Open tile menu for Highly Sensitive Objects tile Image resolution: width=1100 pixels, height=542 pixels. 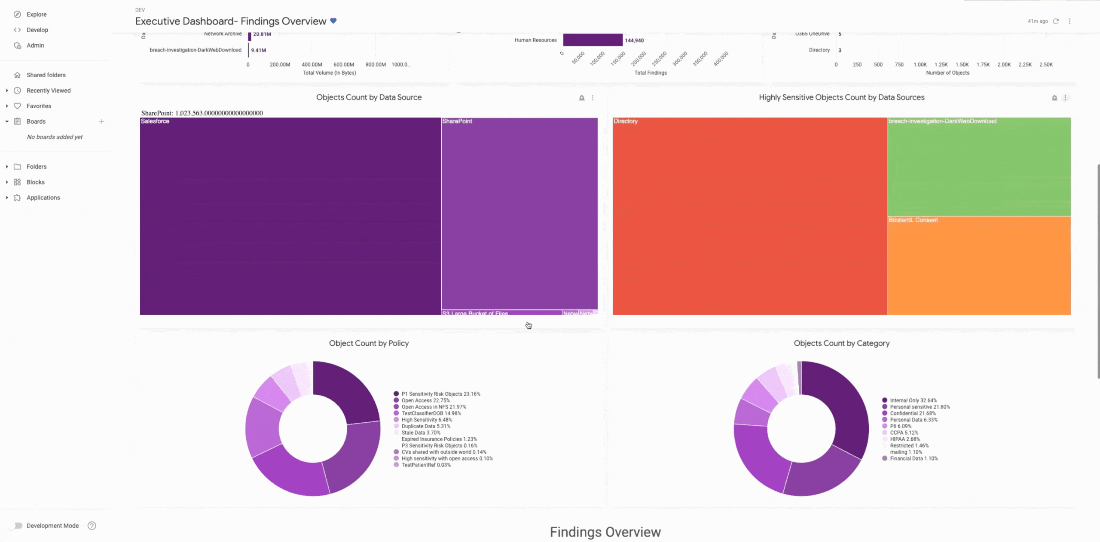[x=1065, y=98]
